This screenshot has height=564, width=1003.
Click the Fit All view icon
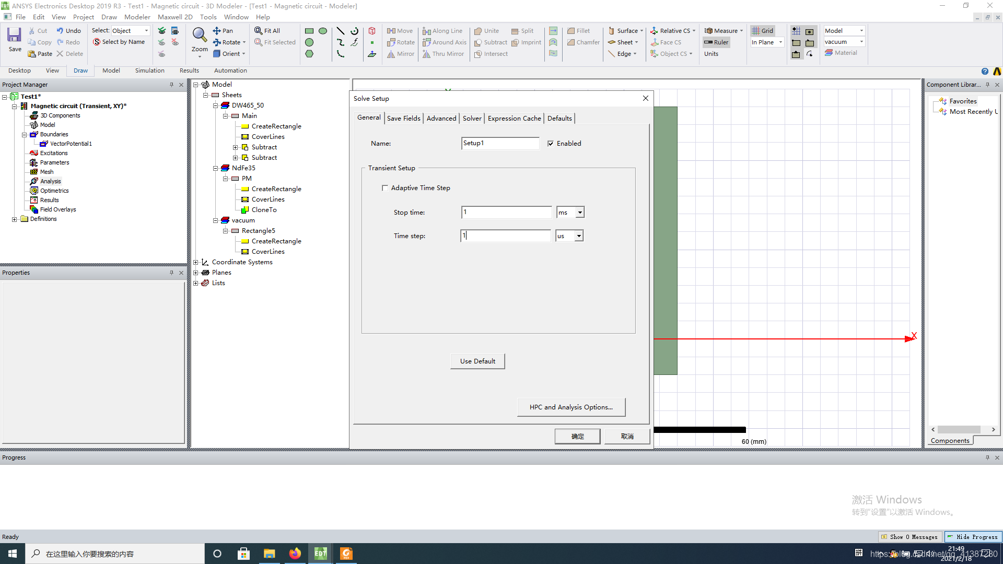267,31
